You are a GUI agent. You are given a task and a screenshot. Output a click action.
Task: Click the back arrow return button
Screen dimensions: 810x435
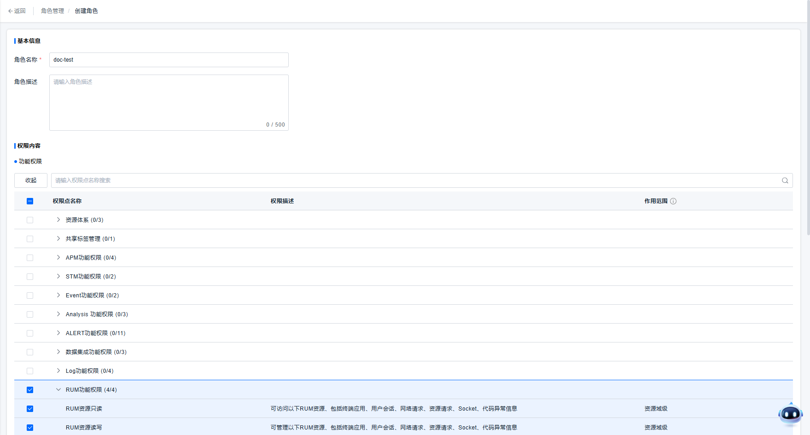point(17,11)
